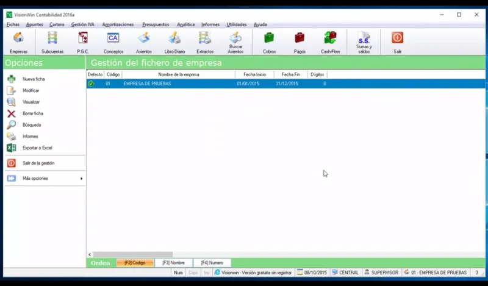
Task: Open the Apuntes menu
Action: coord(35,24)
